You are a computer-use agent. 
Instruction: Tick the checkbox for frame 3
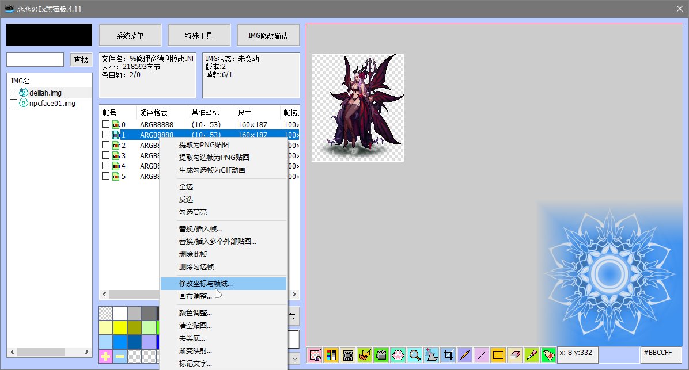click(x=105, y=155)
